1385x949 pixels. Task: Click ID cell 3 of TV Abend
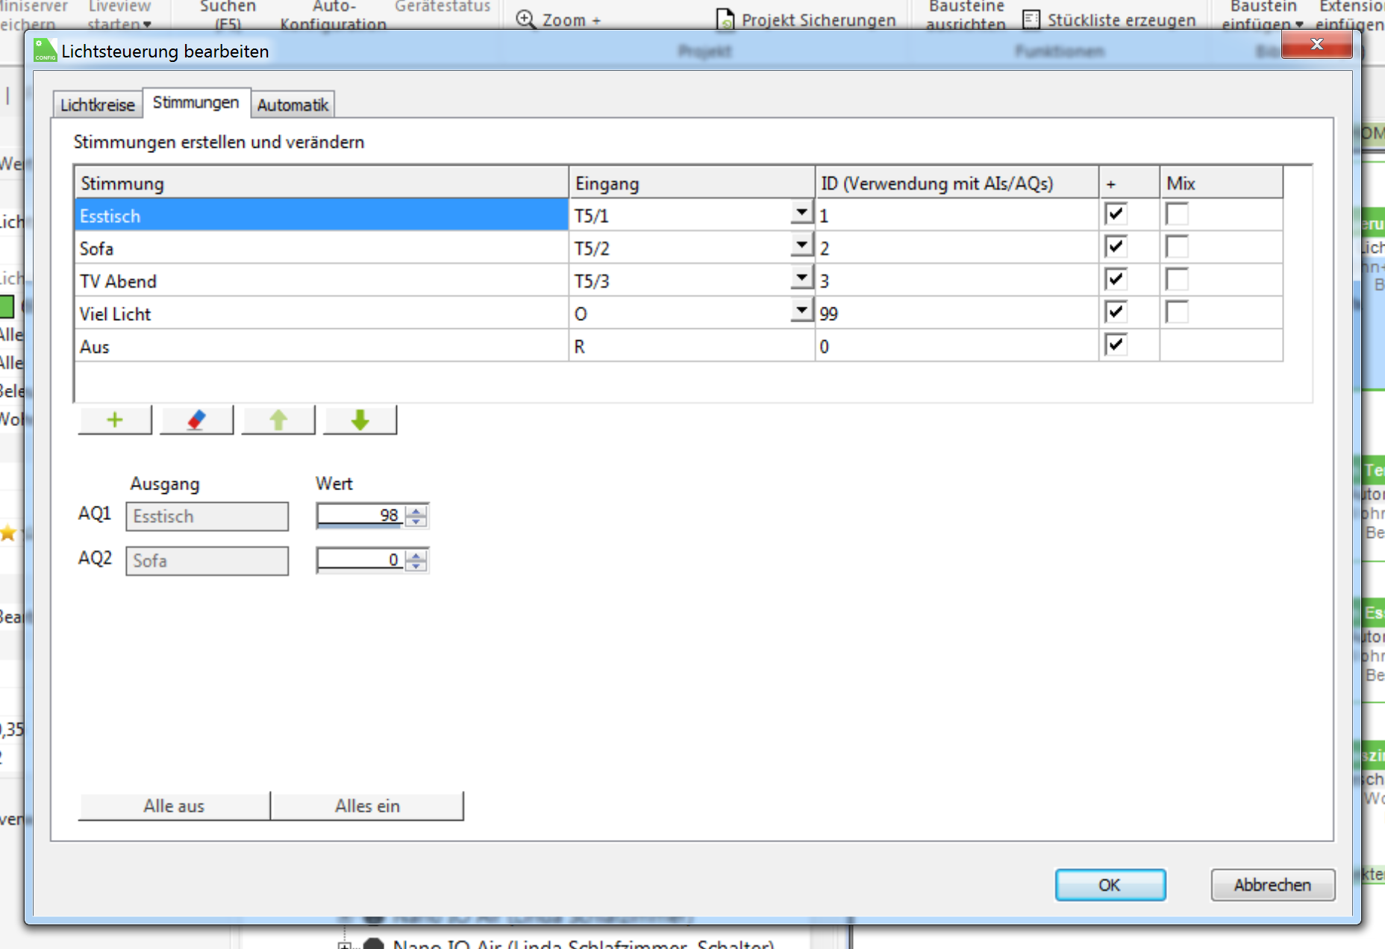pyautogui.click(x=957, y=281)
